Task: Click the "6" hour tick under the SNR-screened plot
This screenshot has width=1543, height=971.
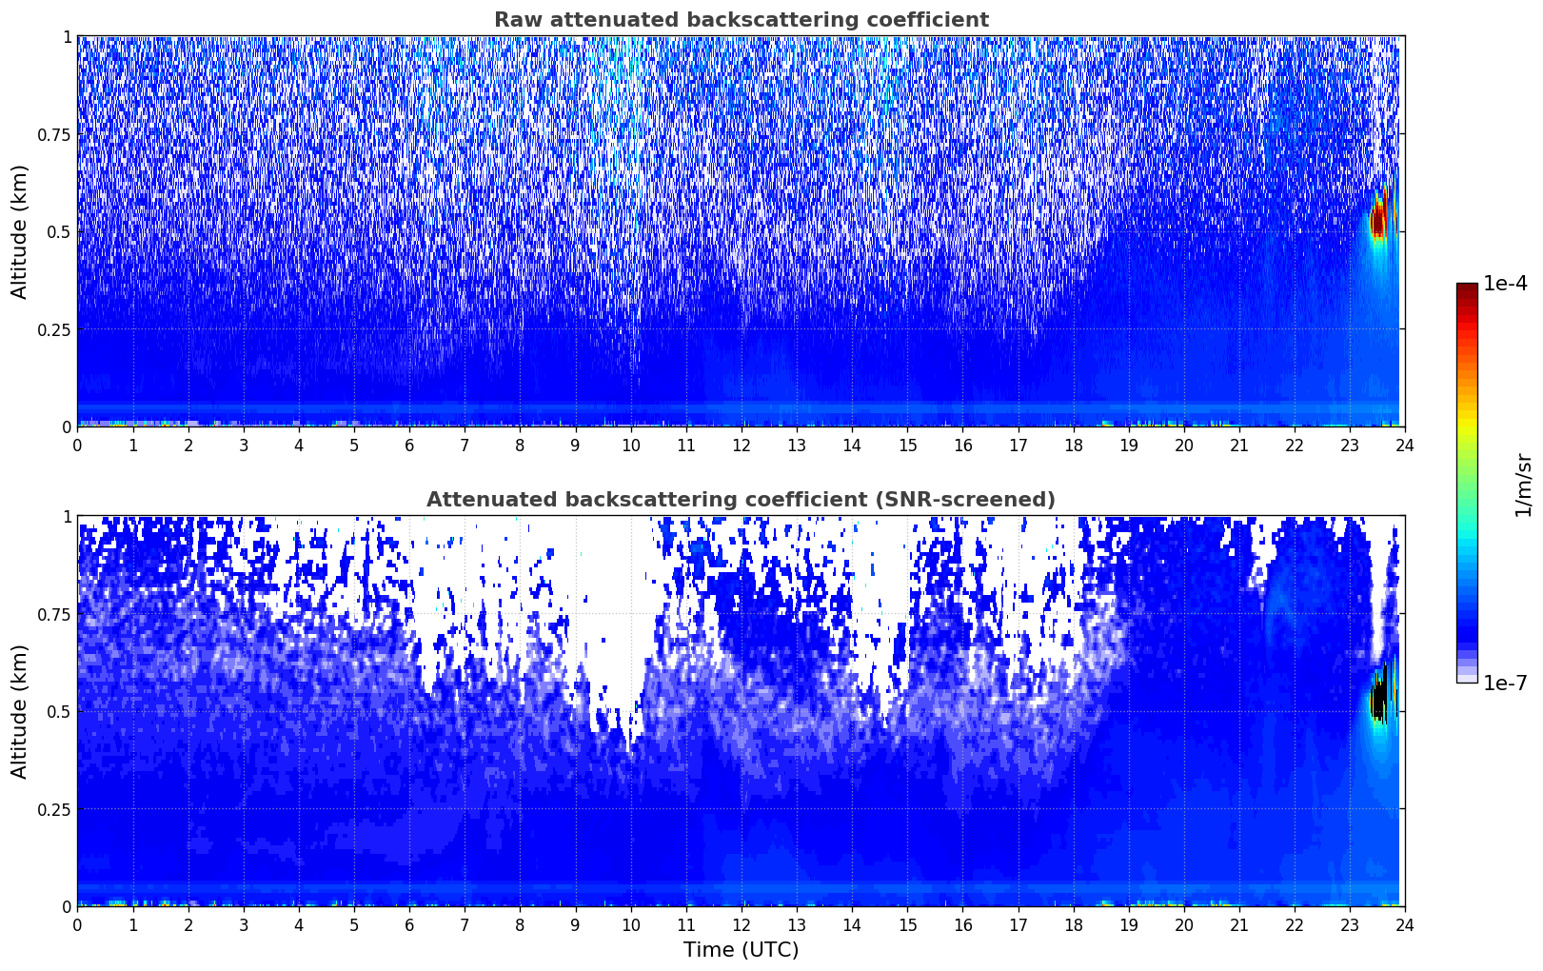Action: click(409, 924)
